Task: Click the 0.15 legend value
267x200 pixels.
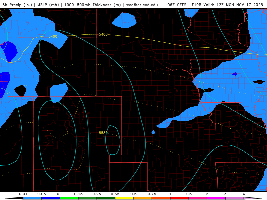Action: pyautogui.click(x=78, y=194)
